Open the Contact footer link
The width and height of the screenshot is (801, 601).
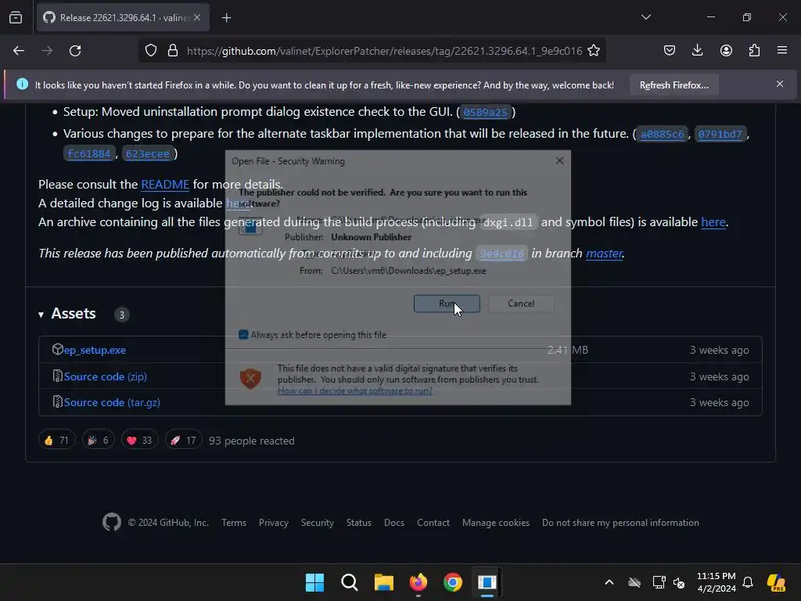point(433,523)
